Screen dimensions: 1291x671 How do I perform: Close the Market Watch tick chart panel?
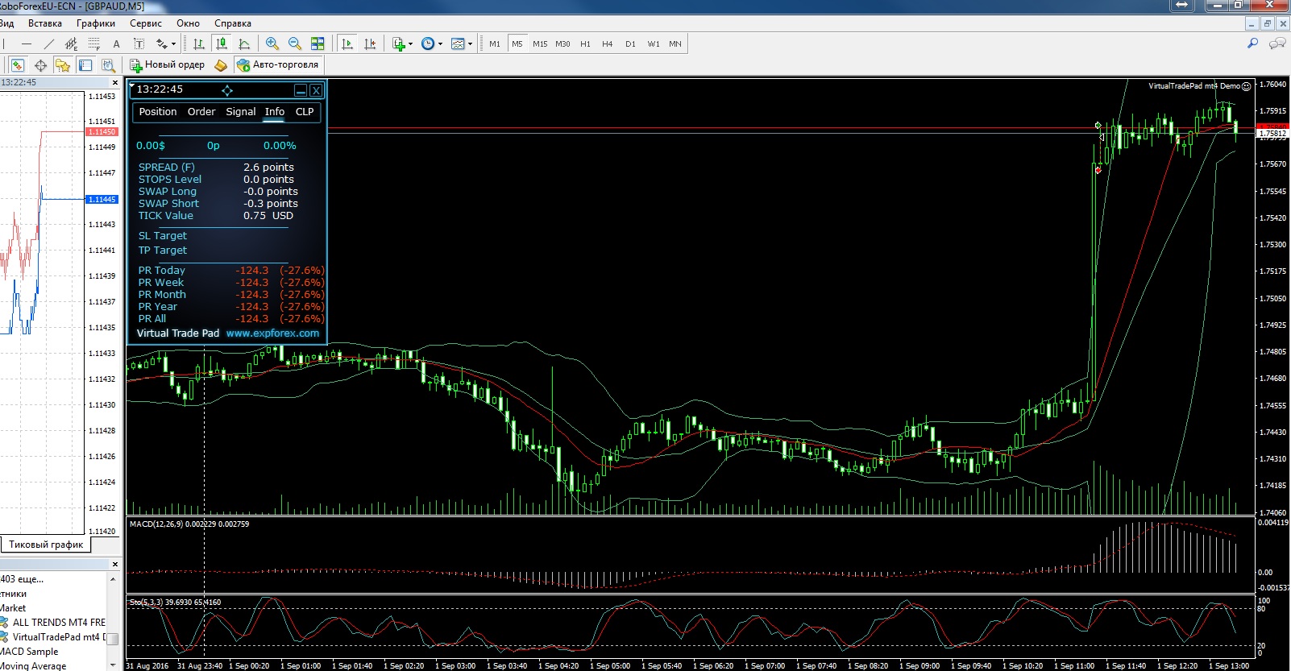114,82
